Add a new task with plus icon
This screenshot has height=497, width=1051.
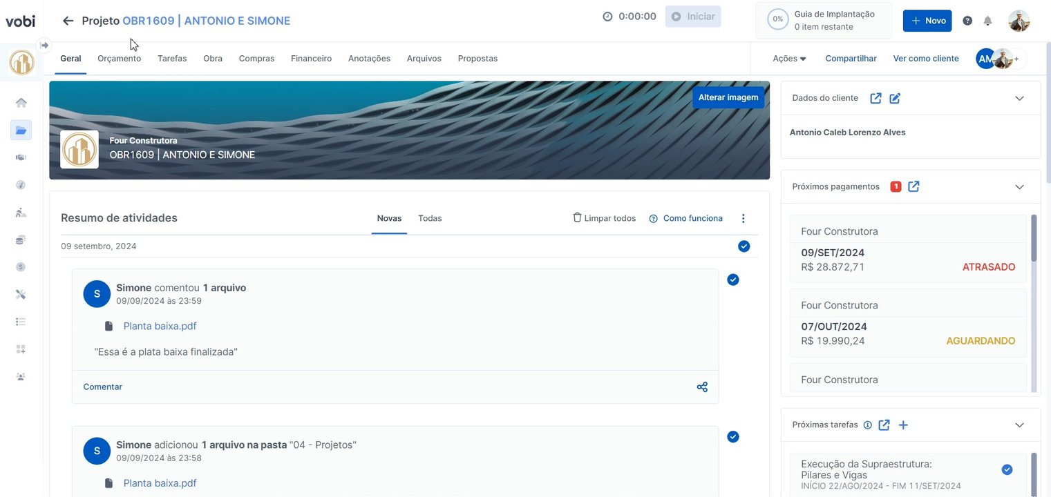[903, 425]
